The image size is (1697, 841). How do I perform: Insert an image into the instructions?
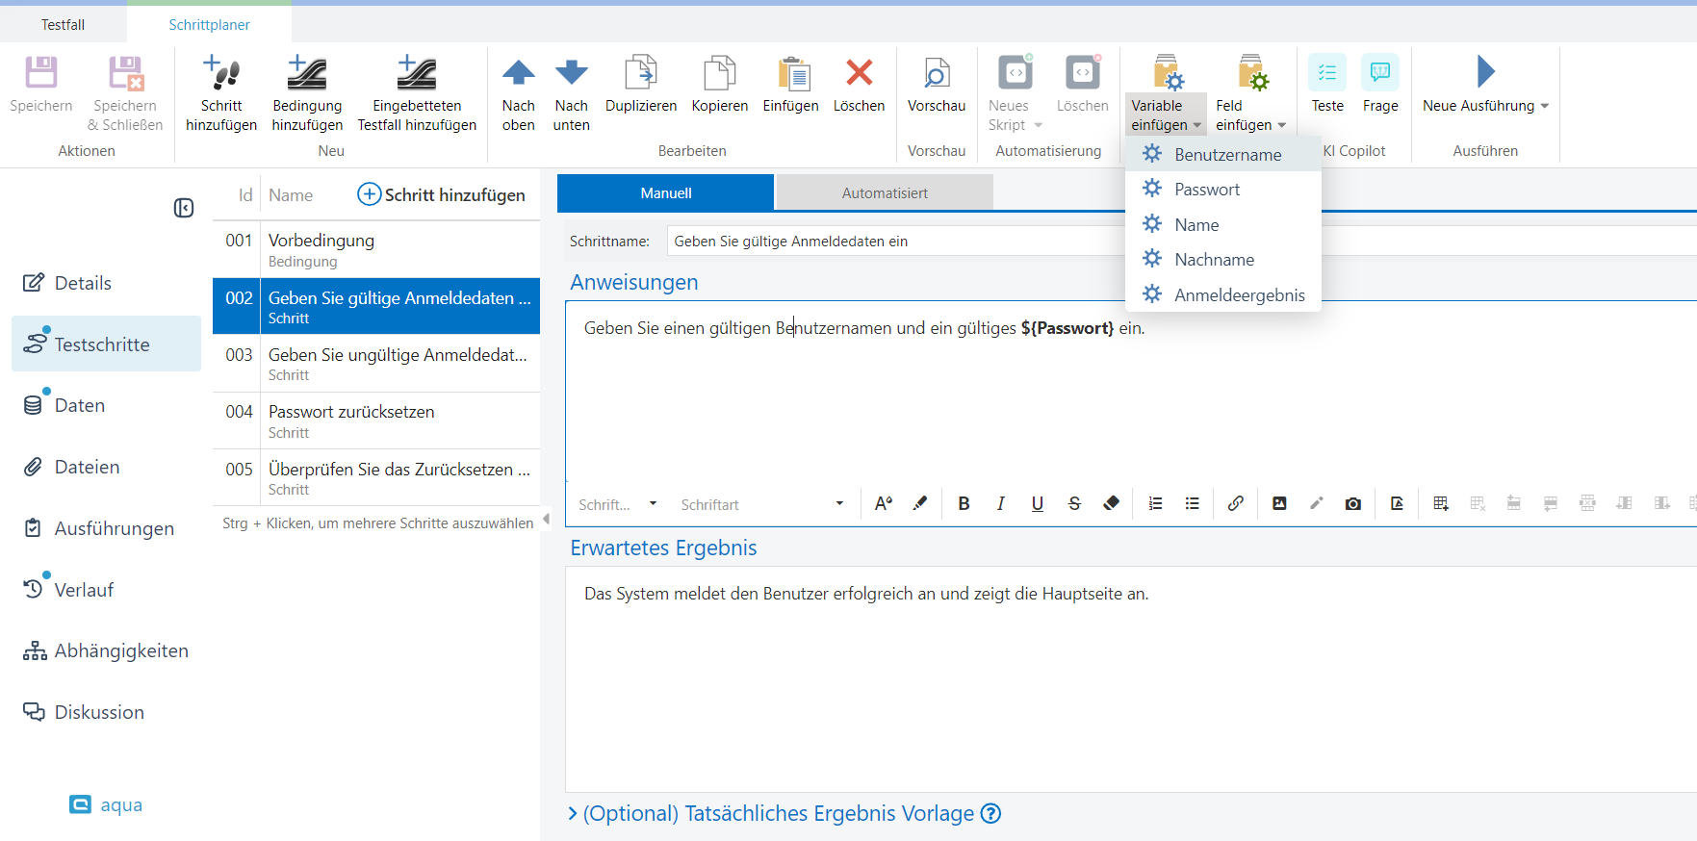[1279, 503]
